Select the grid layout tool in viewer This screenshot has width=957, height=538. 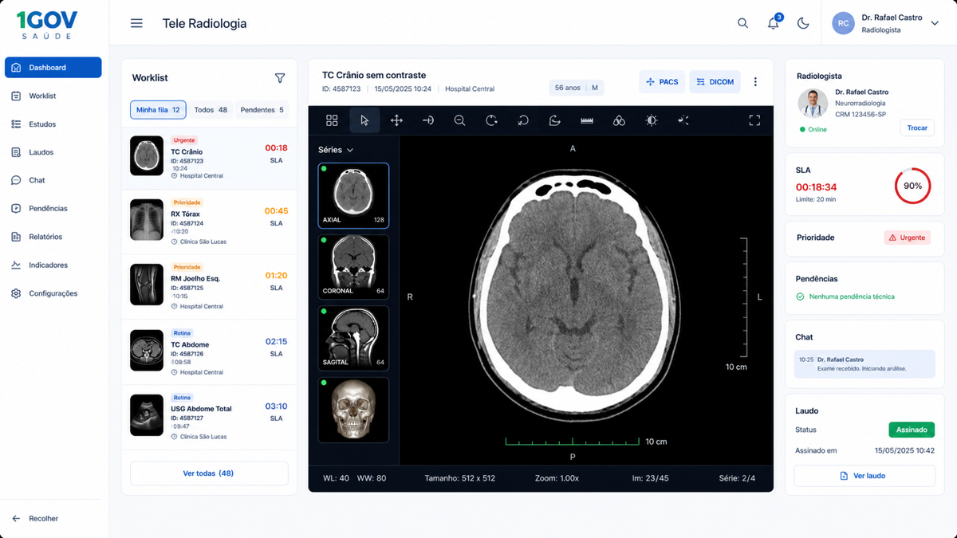pos(332,120)
